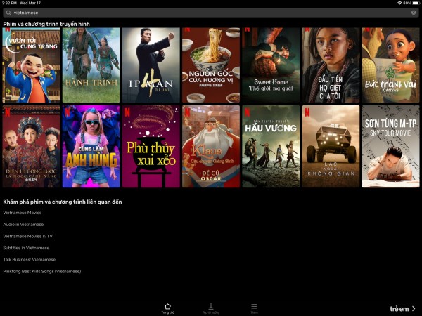Clear the search field with the X icon
The height and width of the screenshot is (316, 422).
pyautogui.click(x=414, y=13)
